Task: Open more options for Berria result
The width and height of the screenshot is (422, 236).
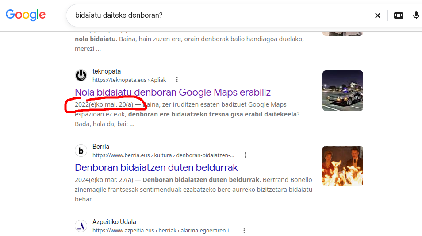Action: click(245, 155)
